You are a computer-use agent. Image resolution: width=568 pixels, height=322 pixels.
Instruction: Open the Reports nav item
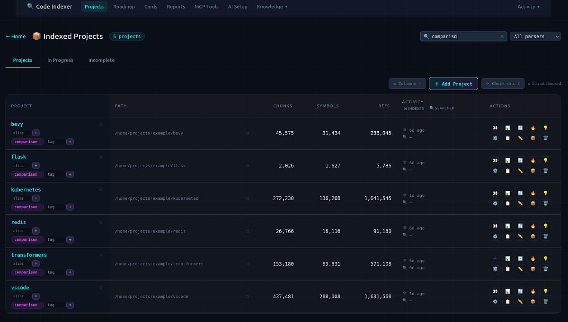(176, 6)
